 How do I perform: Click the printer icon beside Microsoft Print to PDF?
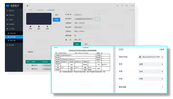[x=140, y=57]
